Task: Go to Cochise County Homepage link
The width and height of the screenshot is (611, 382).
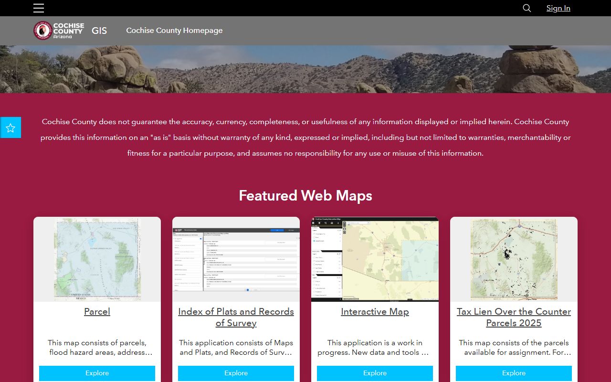Action: [174, 31]
